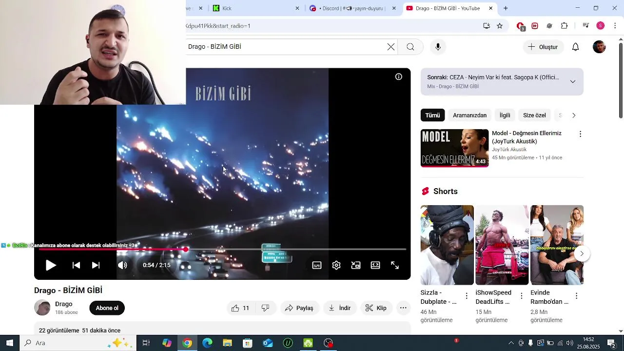Run the search with magnifier button
The height and width of the screenshot is (351, 624).
coord(410,47)
